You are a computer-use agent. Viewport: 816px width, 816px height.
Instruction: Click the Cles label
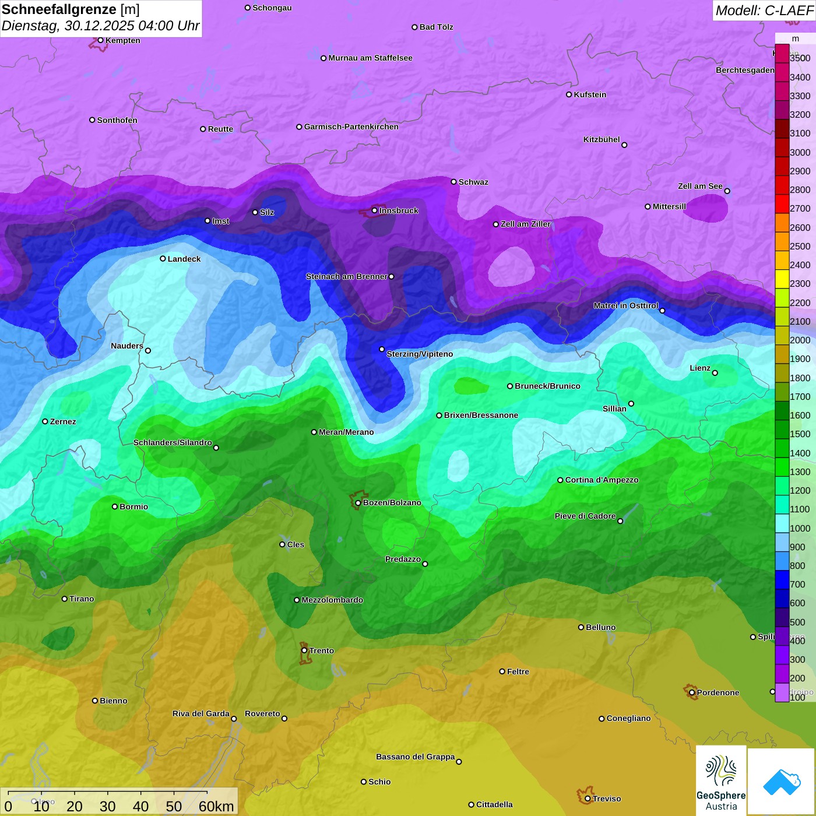(x=296, y=544)
